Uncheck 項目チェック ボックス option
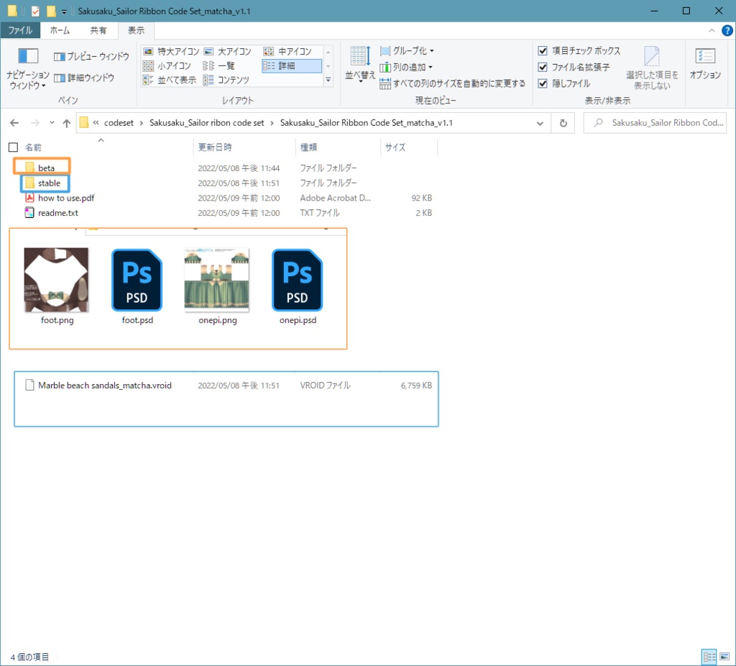736x666 pixels. [542, 50]
